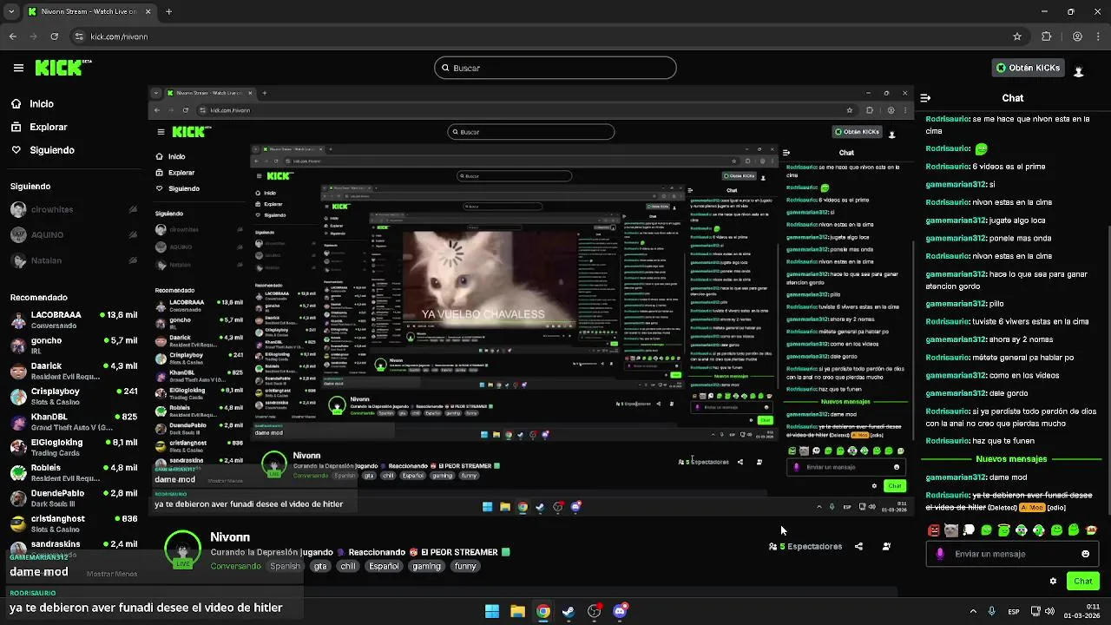
Task: Select recommended channel ElGiogloking
Action: pos(72,446)
